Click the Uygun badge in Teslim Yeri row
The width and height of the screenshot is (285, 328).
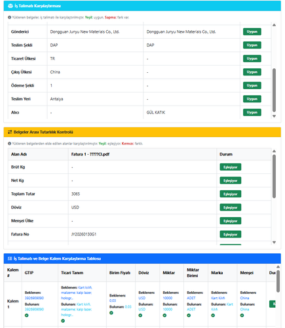pyautogui.click(x=252, y=99)
